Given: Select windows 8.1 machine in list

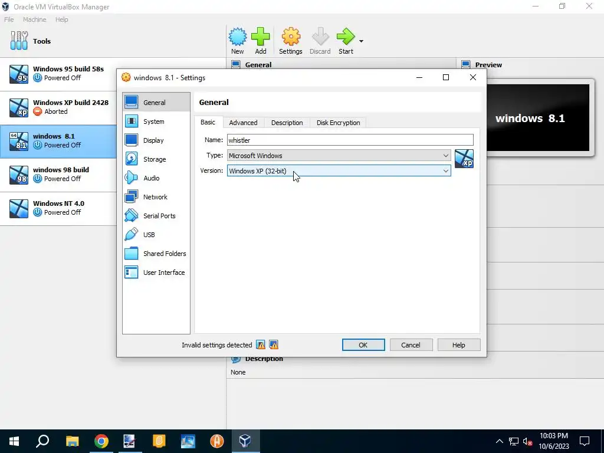Looking at the screenshot, I should tap(58, 141).
